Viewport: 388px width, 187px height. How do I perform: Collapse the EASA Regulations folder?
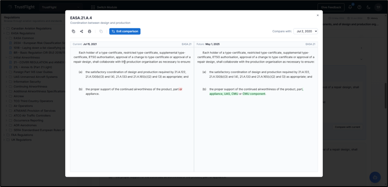[4, 33]
